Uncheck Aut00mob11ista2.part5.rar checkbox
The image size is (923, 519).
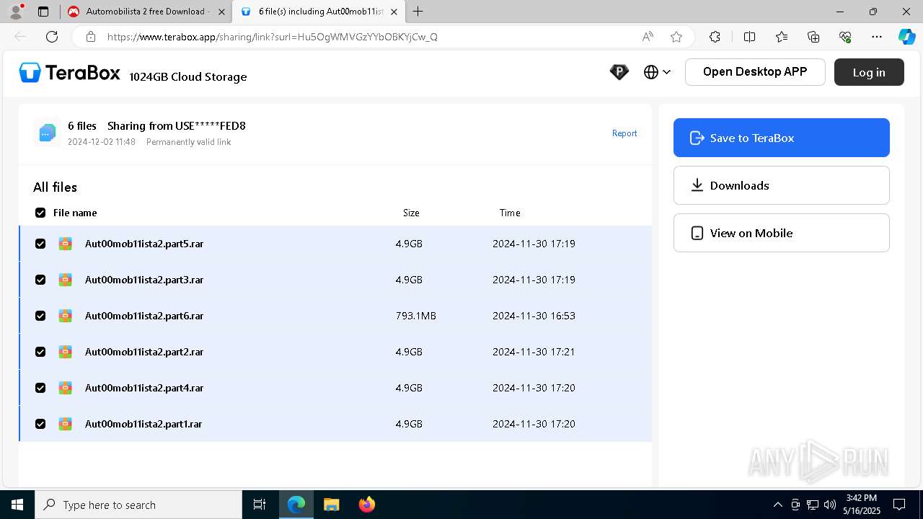click(40, 244)
